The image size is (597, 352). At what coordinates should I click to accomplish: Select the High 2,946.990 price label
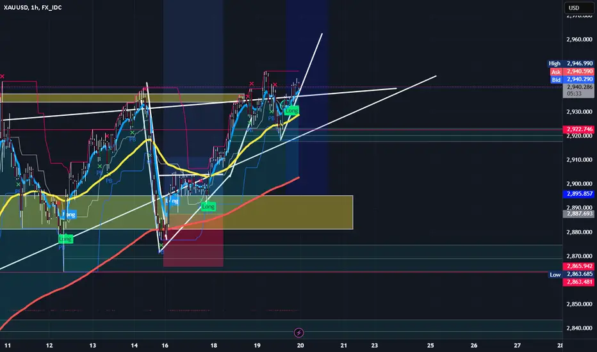(x=570, y=63)
